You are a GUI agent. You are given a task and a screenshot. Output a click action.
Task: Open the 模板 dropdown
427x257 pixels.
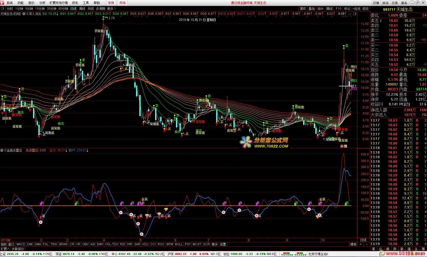tap(354, 244)
